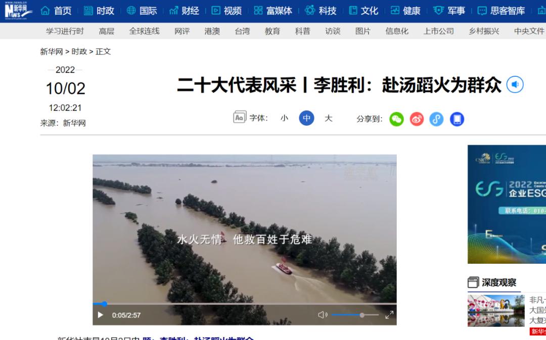Click the video progress bar
The width and height of the screenshot is (546, 340).
click(245, 304)
